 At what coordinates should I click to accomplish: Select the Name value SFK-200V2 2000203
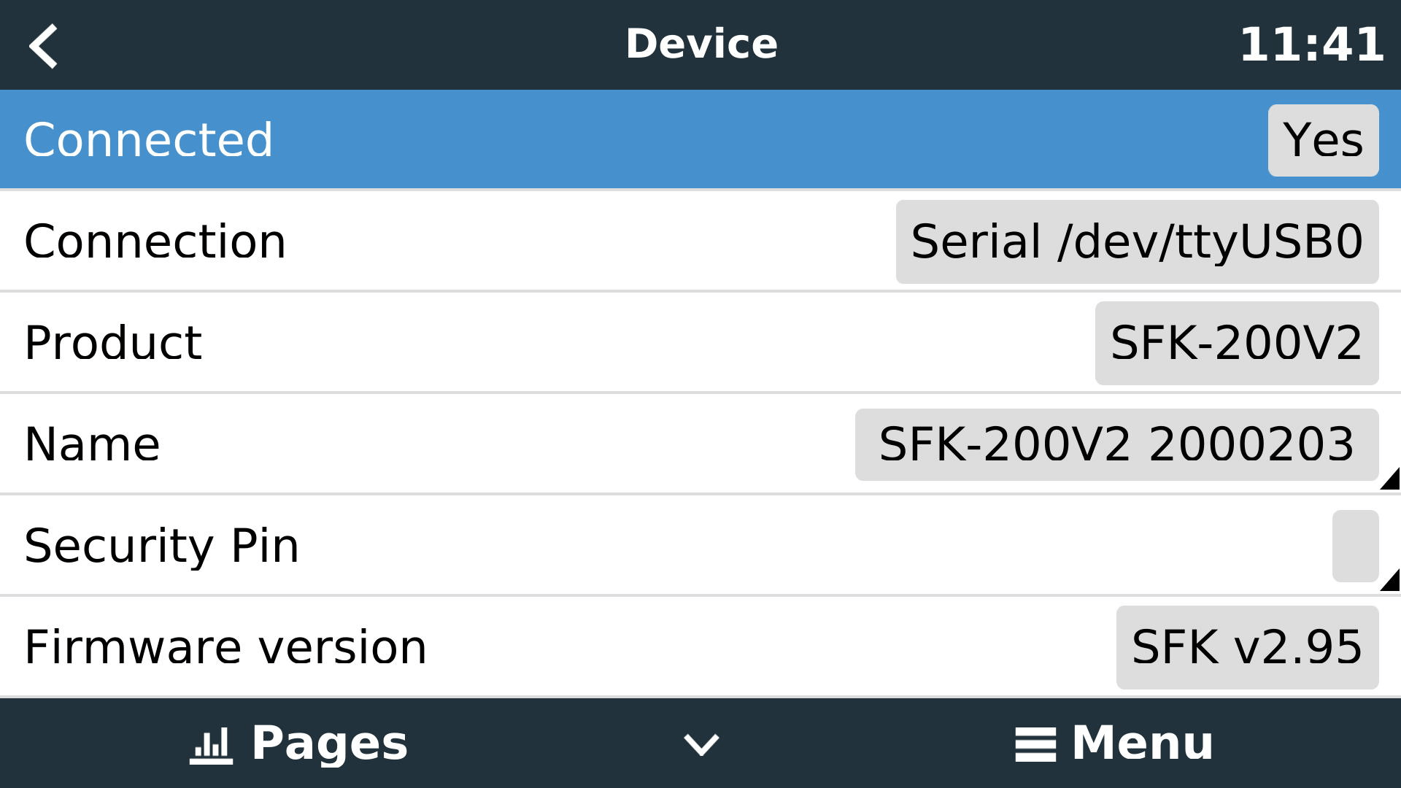point(1115,444)
